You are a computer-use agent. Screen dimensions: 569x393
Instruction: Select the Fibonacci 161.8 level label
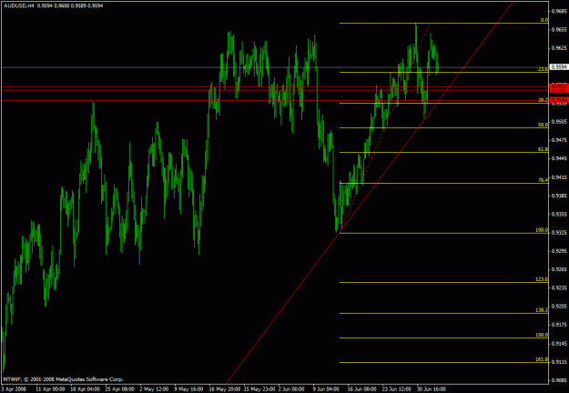543,359
